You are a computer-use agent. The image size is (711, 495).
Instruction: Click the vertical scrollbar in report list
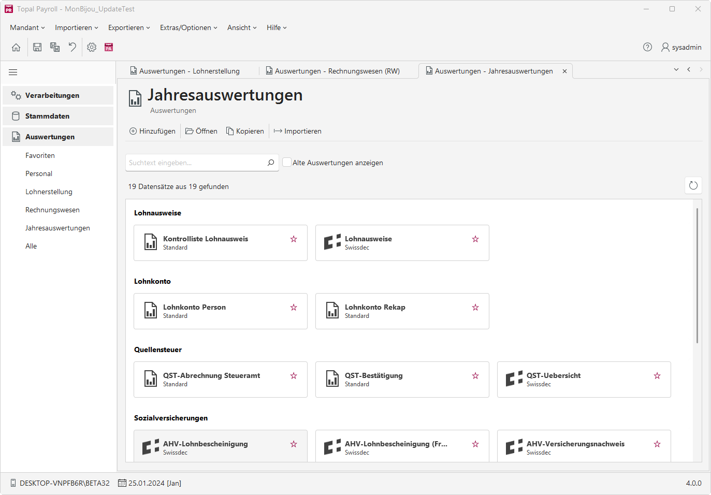pyautogui.click(x=698, y=275)
